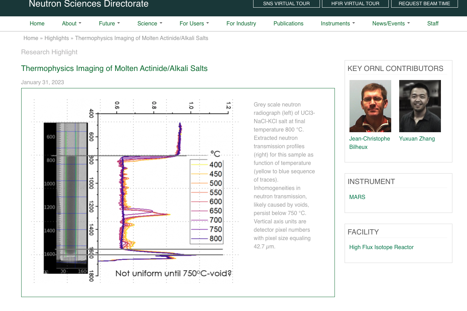The image size is (467, 311).
Task: Open the SNS Virtual Tour button
Action: tap(287, 4)
